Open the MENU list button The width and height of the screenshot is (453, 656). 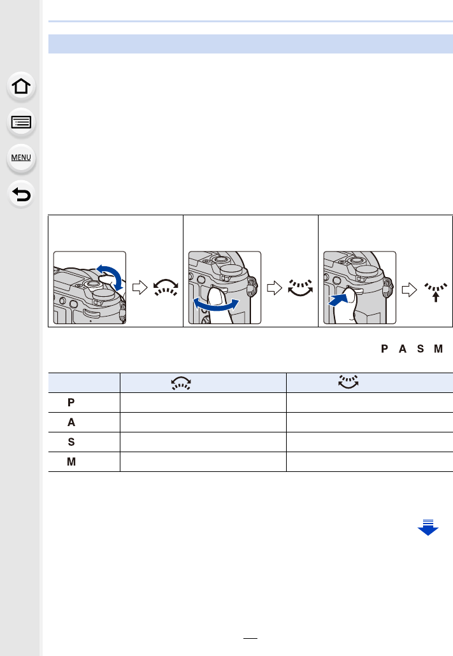22,157
